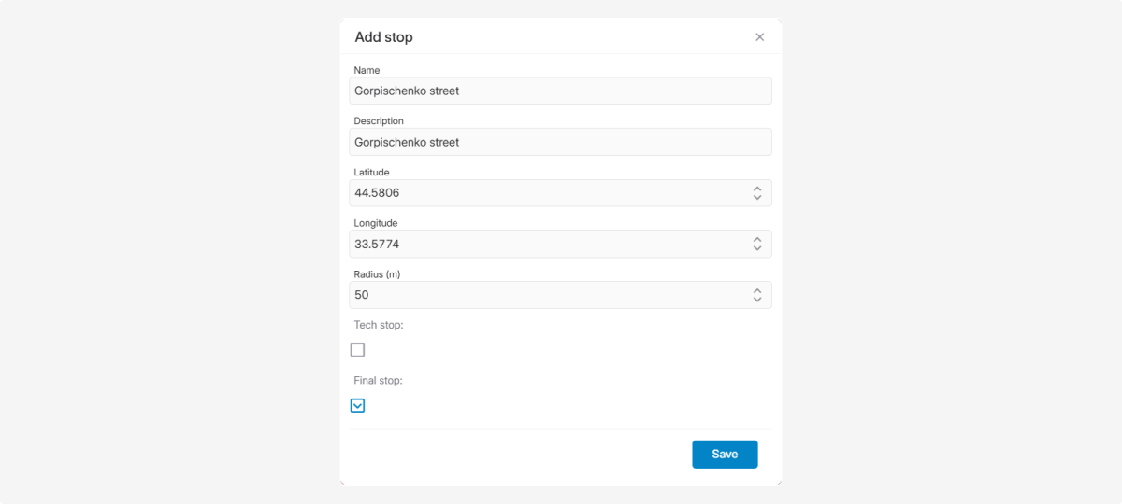Increase Latitude with the up arrow
This screenshot has width=1122, height=504.
click(x=757, y=189)
